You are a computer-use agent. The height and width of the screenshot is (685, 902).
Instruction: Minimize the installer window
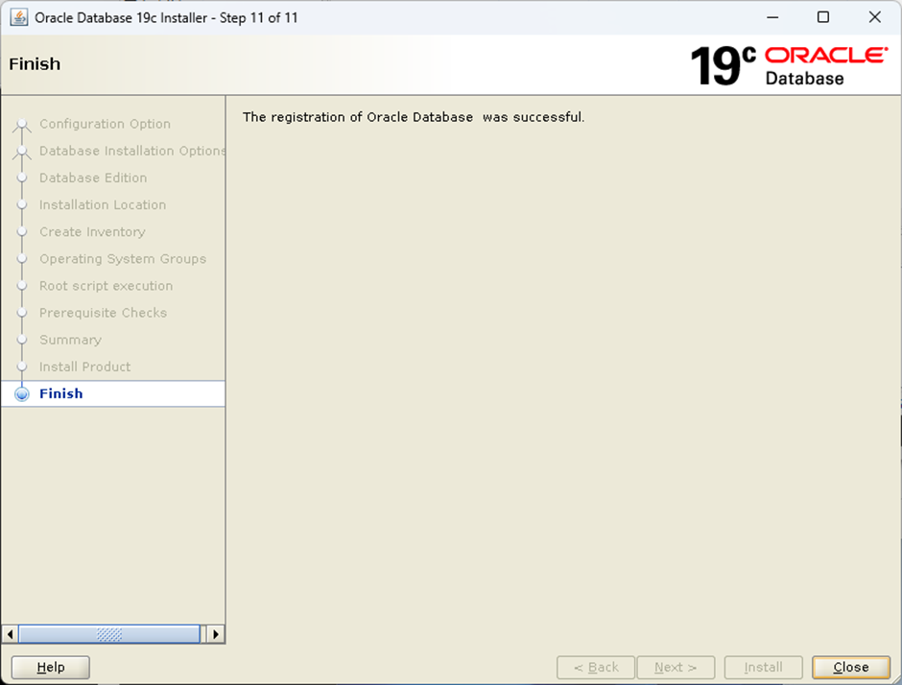point(772,17)
